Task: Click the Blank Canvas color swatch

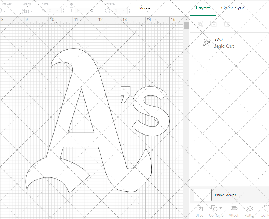Action: pos(203,195)
